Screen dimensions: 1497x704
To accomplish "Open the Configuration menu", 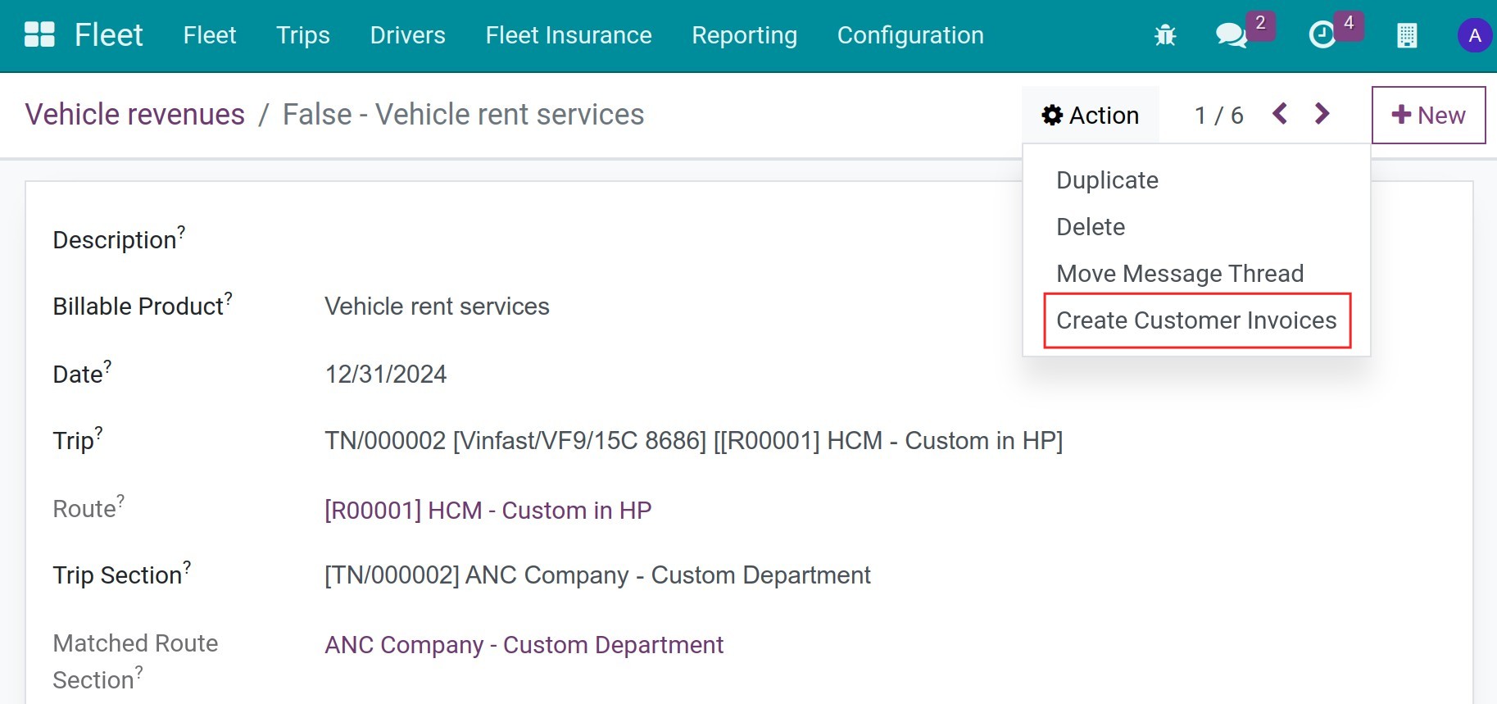I will [x=910, y=35].
